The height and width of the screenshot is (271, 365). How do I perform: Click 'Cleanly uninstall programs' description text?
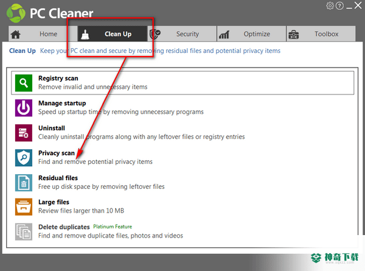141,137
